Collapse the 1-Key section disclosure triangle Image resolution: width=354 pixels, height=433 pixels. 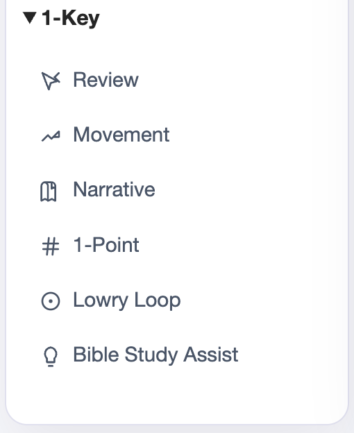click(x=30, y=17)
